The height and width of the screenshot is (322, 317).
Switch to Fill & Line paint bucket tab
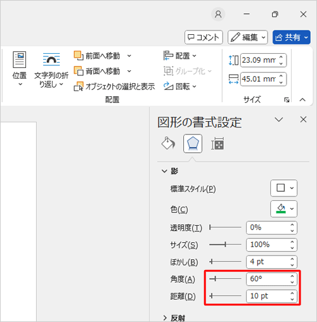168,143
